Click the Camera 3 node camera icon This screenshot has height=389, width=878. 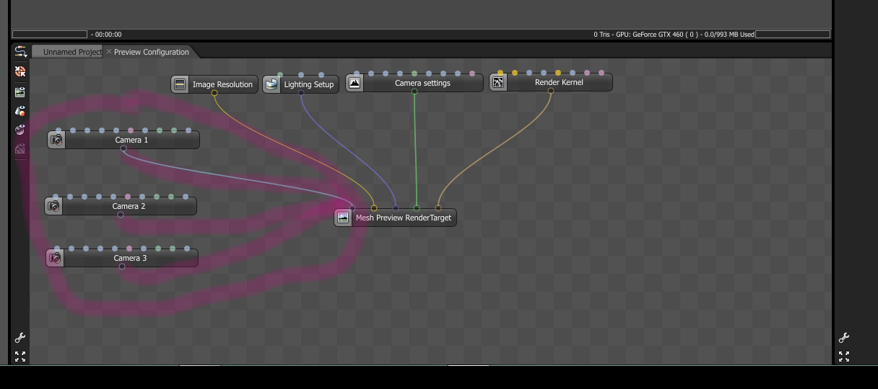click(x=56, y=258)
